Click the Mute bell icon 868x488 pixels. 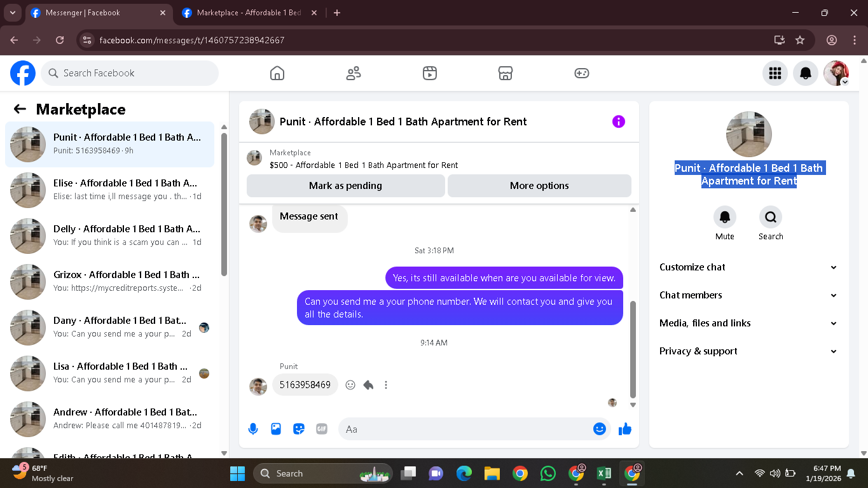pos(725,217)
